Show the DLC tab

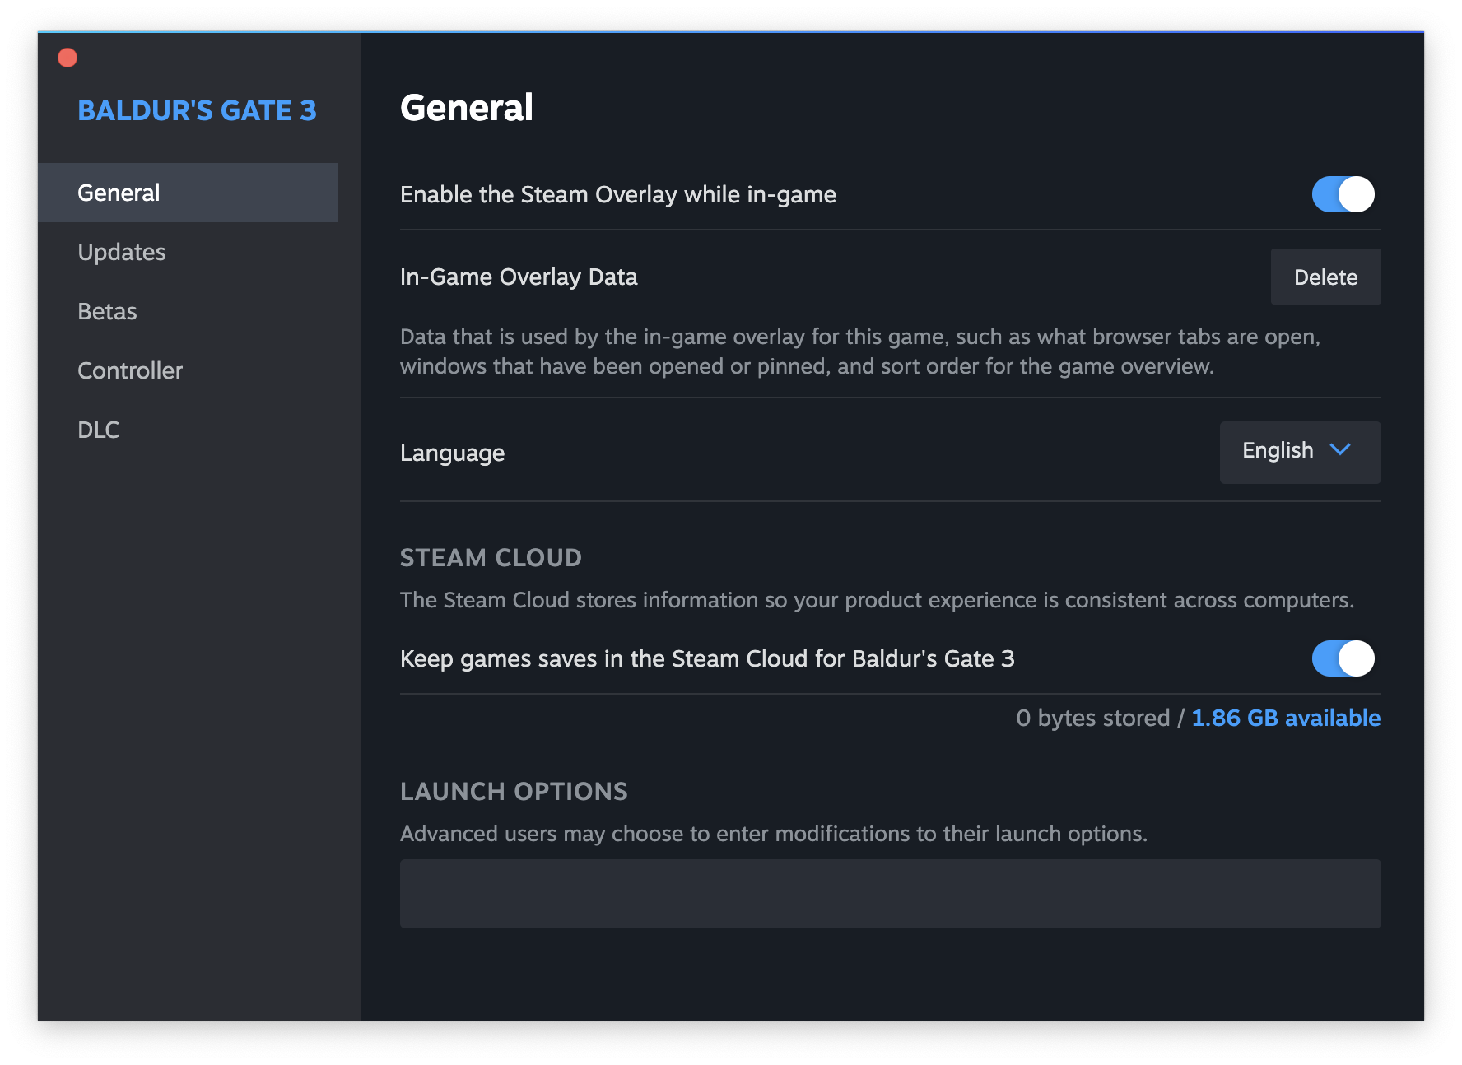[x=99, y=430]
